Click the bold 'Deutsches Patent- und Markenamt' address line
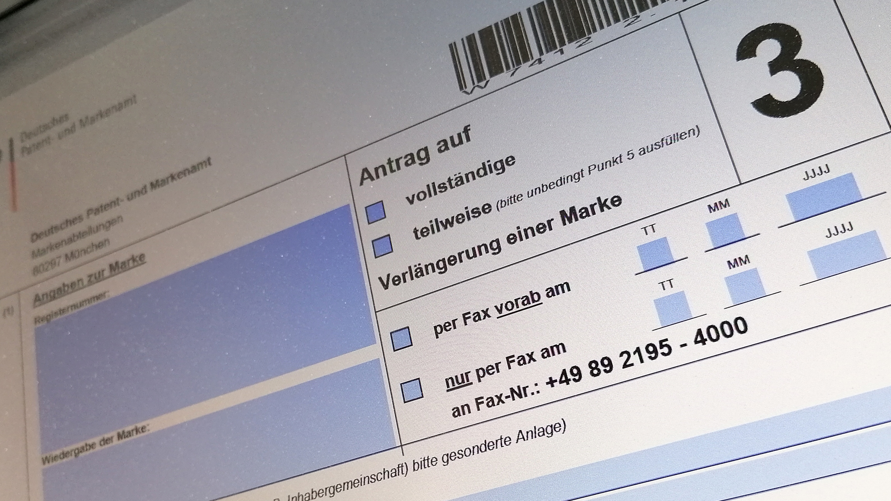 [121, 199]
